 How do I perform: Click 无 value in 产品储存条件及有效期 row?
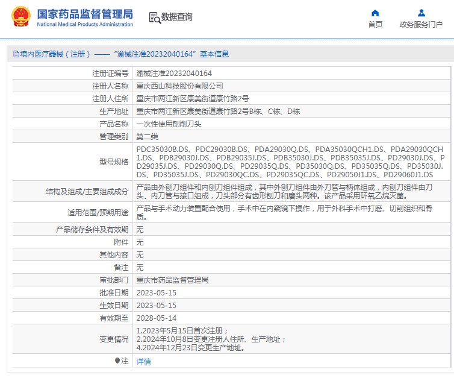coord(140,230)
